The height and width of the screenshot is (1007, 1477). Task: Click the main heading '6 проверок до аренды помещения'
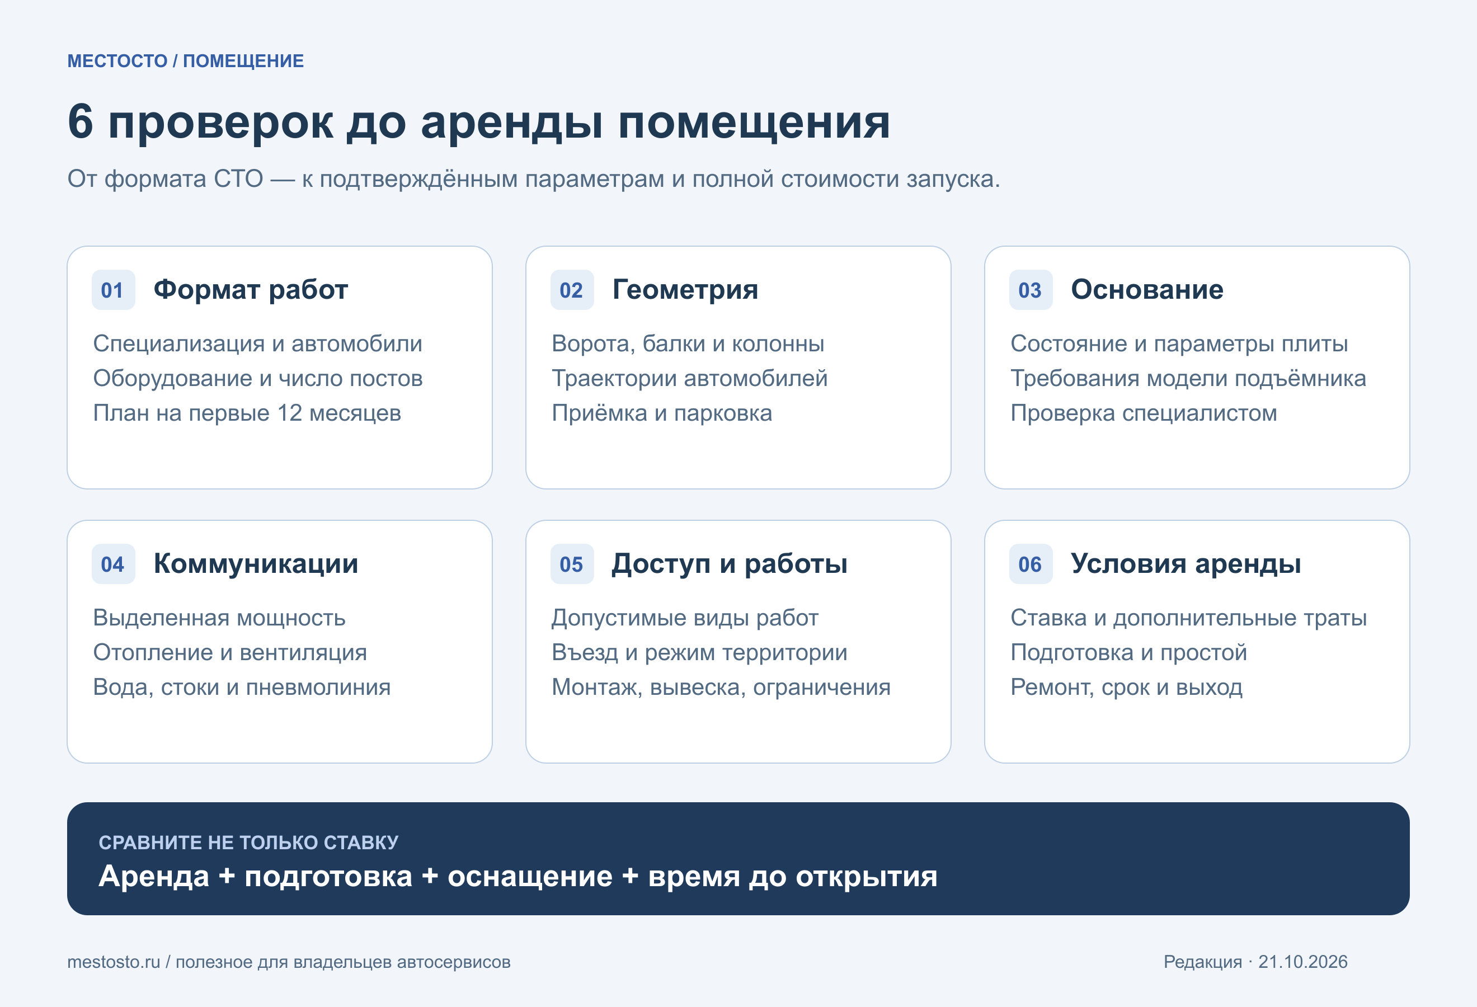pyautogui.click(x=478, y=122)
